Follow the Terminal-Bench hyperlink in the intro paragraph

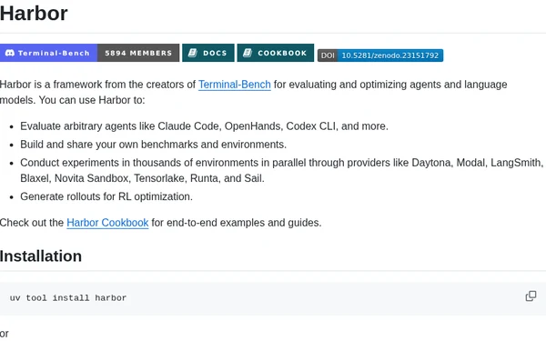coord(235,85)
